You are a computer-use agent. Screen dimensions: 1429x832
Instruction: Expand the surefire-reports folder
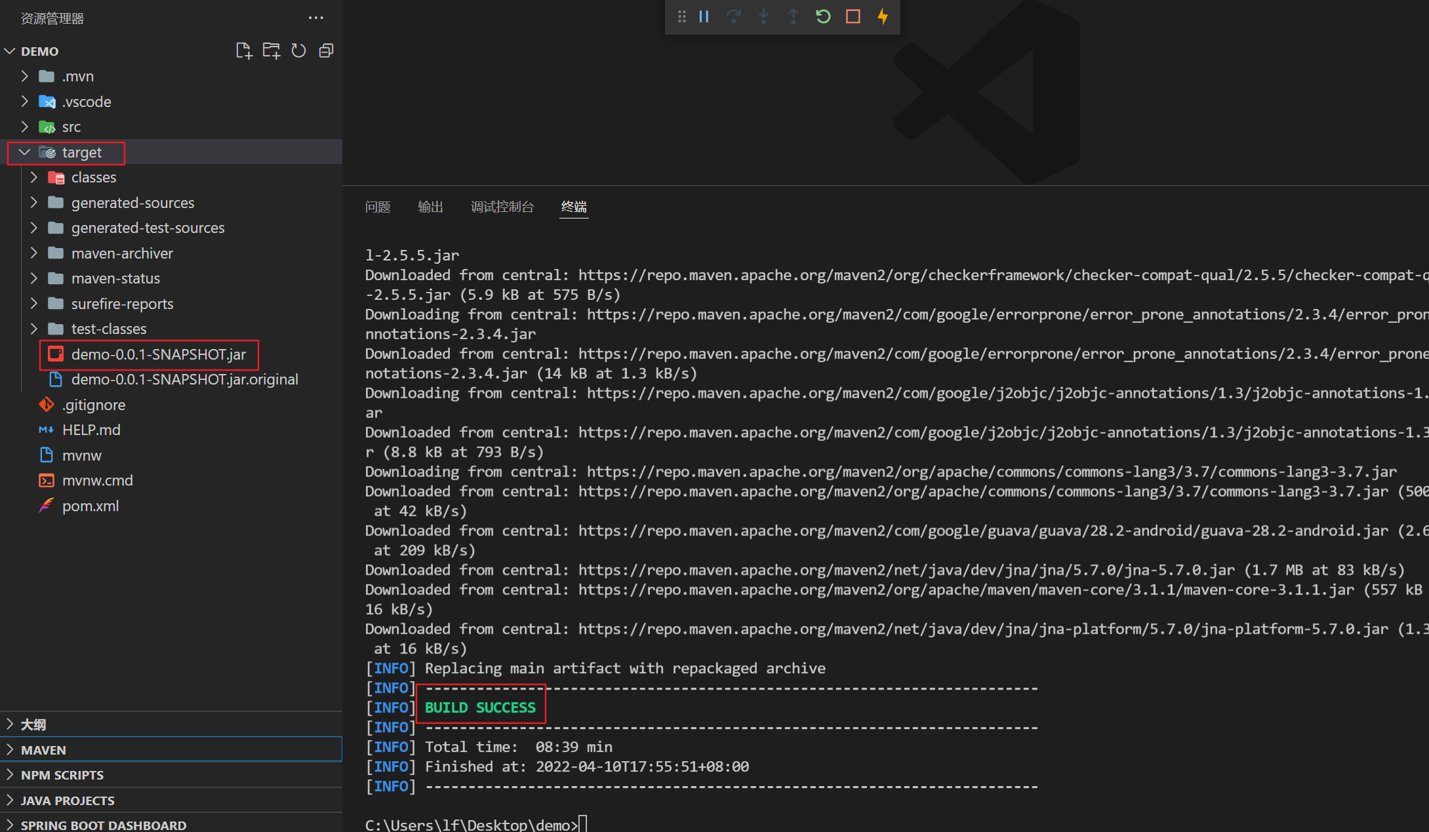(x=34, y=304)
